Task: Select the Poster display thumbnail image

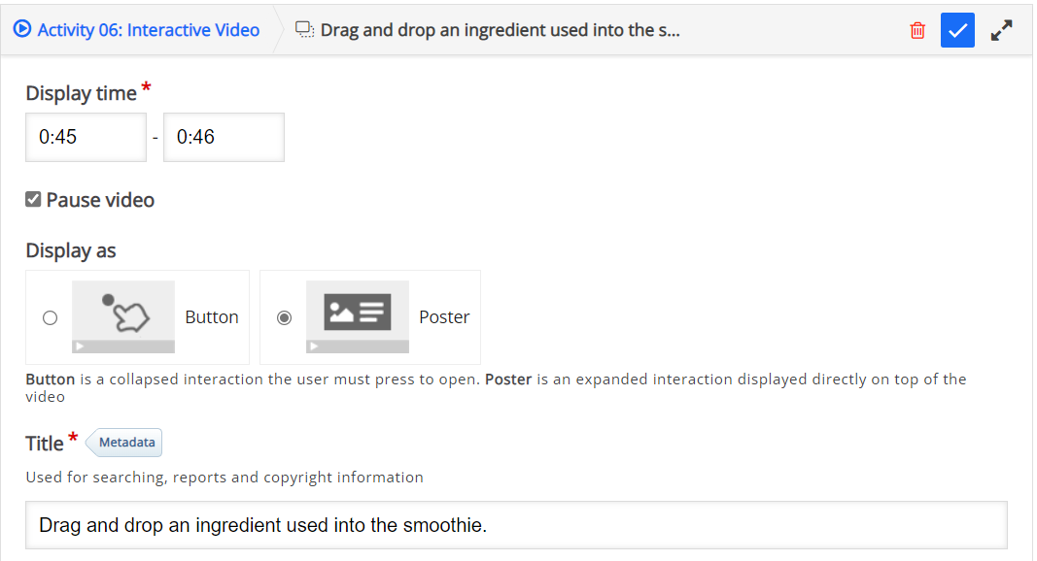Action: click(x=357, y=317)
